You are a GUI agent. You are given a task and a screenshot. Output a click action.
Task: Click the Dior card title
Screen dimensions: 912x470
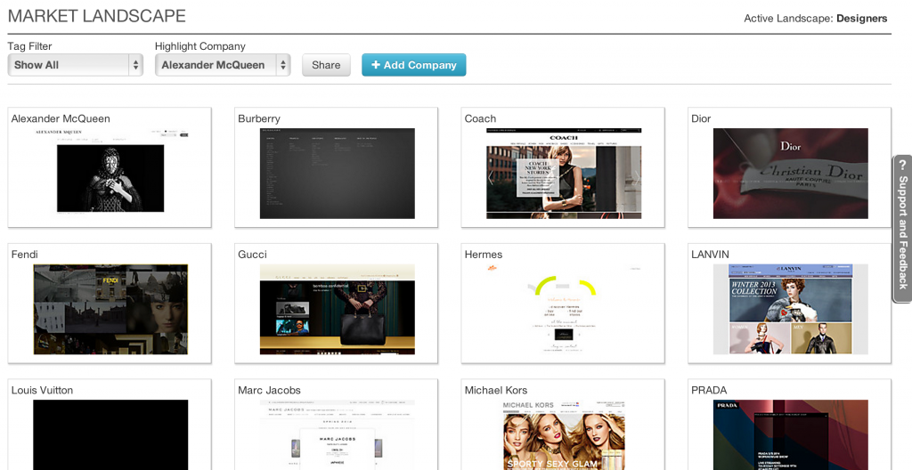tap(701, 118)
